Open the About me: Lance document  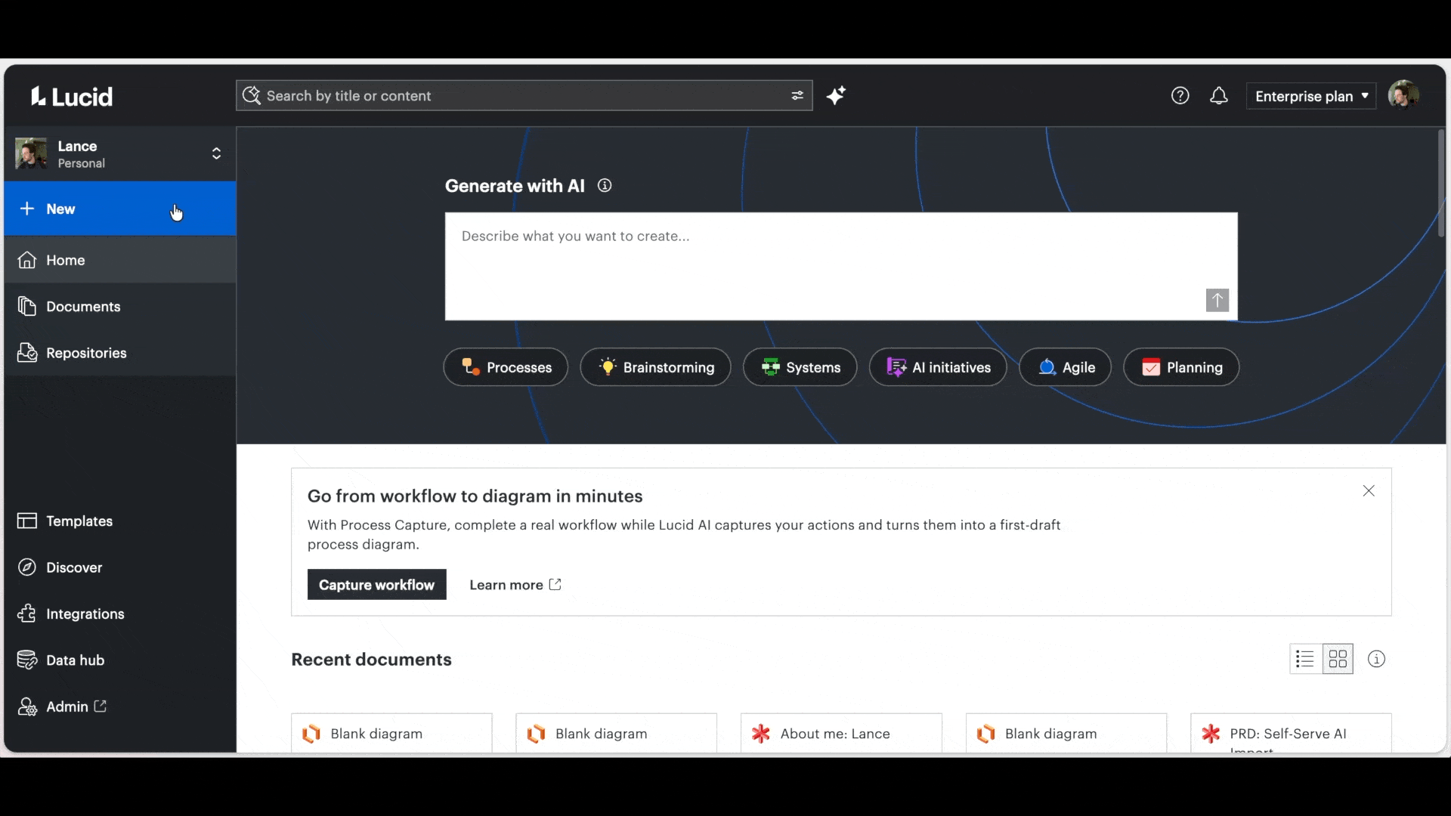(x=841, y=733)
